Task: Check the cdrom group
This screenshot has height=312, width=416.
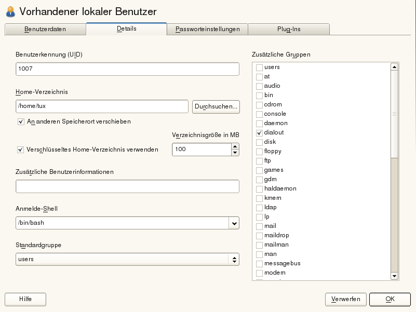Action: pyautogui.click(x=259, y=105)
